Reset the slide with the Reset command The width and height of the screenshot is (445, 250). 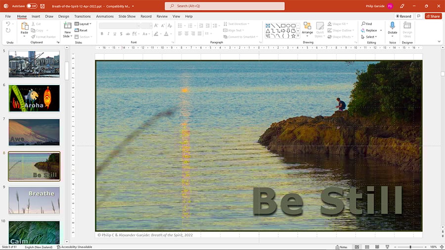pos(81,30)
